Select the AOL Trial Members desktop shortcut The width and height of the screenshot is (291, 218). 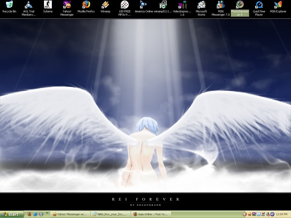tap(29, 9)
